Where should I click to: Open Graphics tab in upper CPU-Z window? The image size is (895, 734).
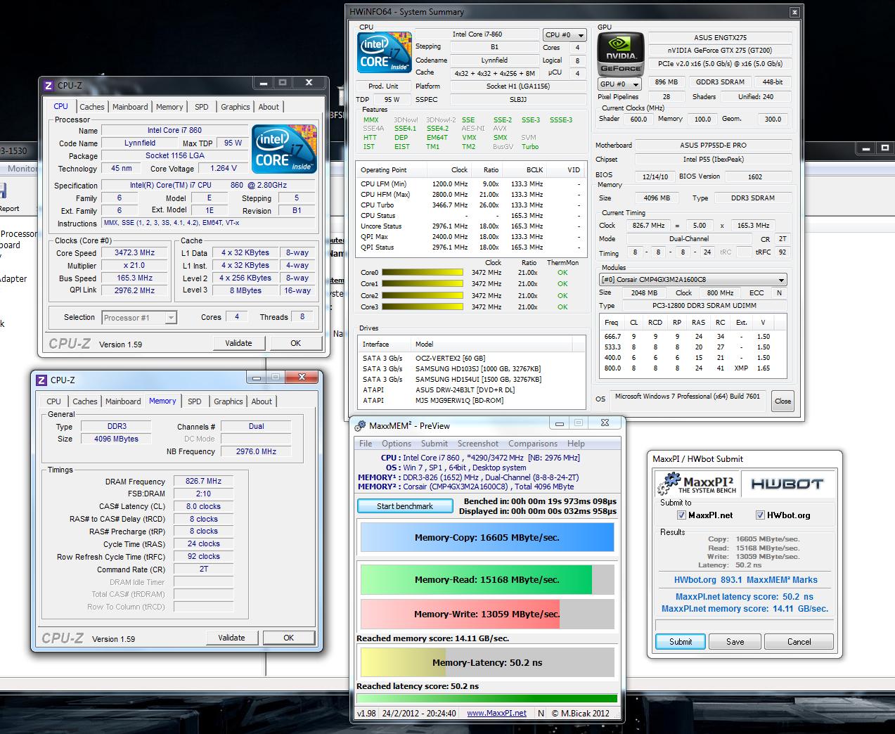point(236,107)
